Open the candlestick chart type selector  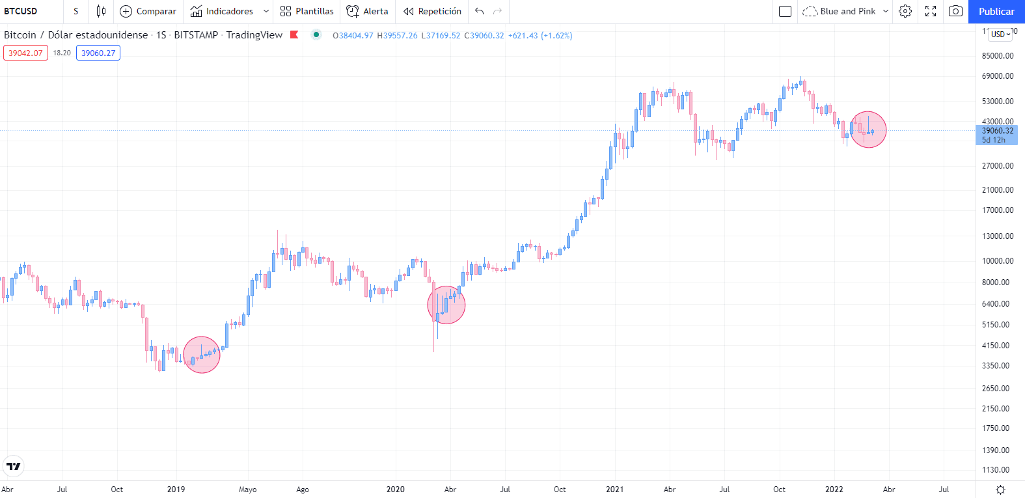point(101,11)
